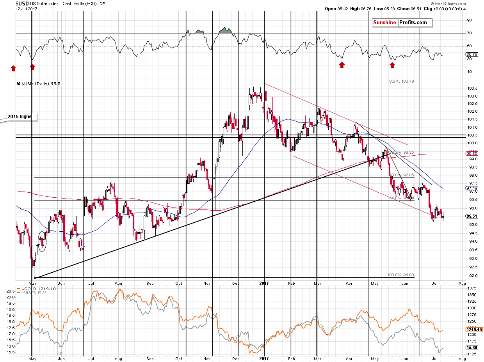
Task: Click the Fibonacci label 0.0%: 103.79
Action: pos(402,82)
